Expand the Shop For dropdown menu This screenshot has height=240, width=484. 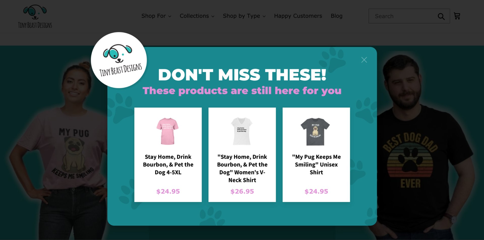coord(156,16)
